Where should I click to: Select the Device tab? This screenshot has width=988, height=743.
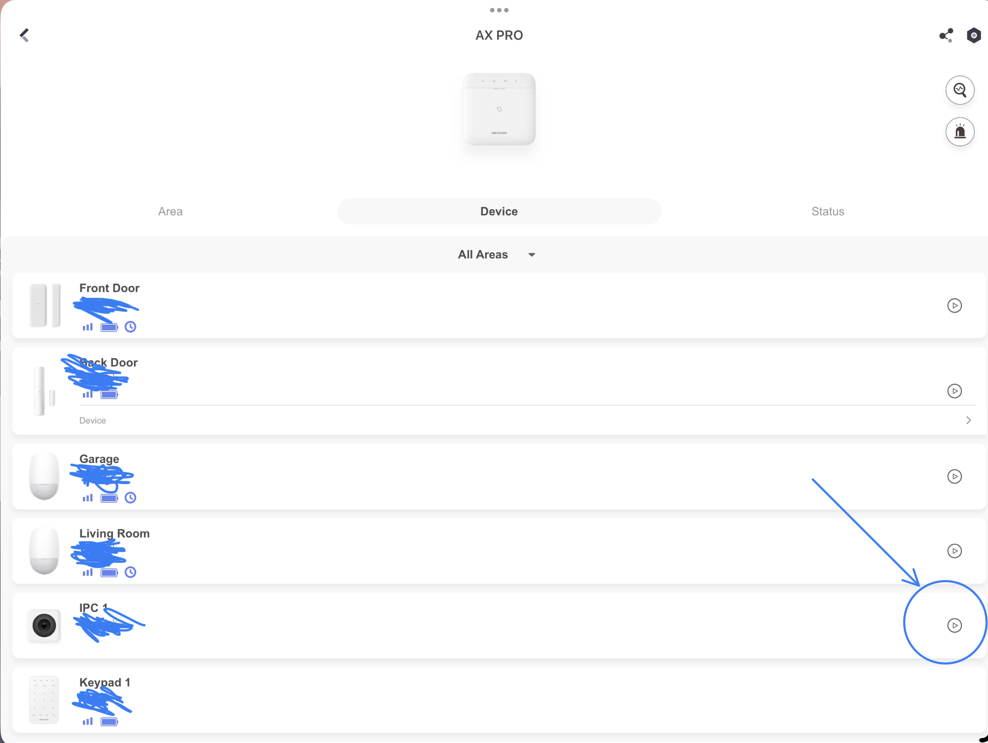pyautogui.click(x=498, y=211)
